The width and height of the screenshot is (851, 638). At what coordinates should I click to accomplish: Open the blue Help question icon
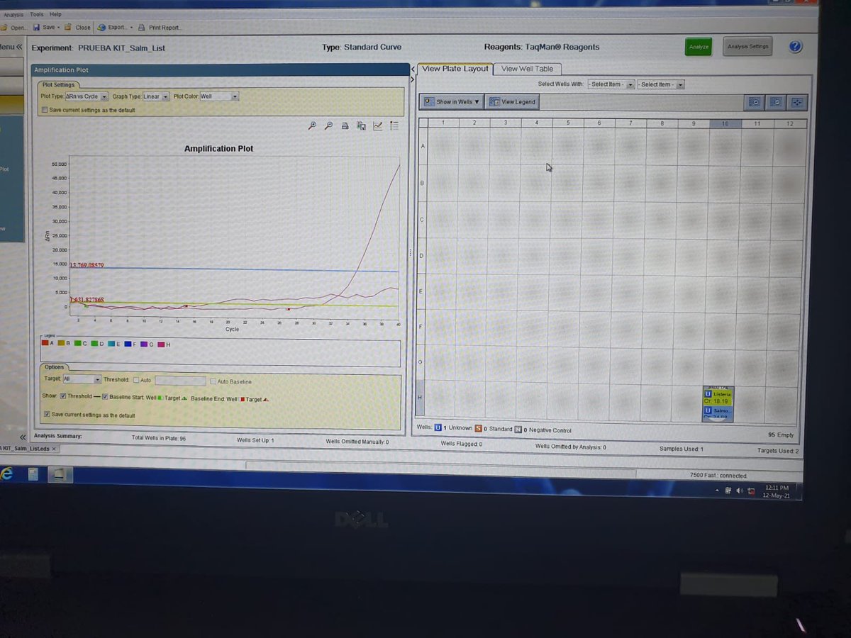pos(795,47)
